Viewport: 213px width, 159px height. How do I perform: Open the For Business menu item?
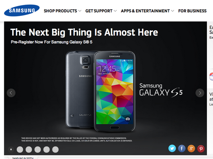click(192, 11)
